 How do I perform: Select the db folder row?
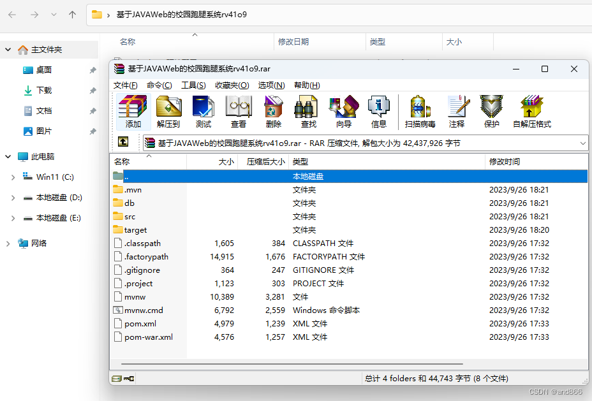[x=349, y=203]
